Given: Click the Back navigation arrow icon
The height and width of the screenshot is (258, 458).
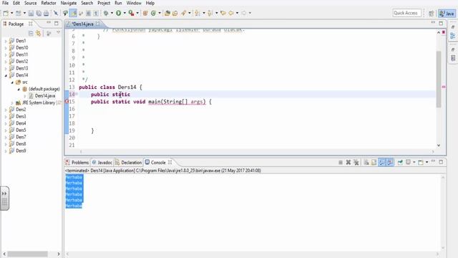Looking at the screenshot, I should click(x=231, y=13).
